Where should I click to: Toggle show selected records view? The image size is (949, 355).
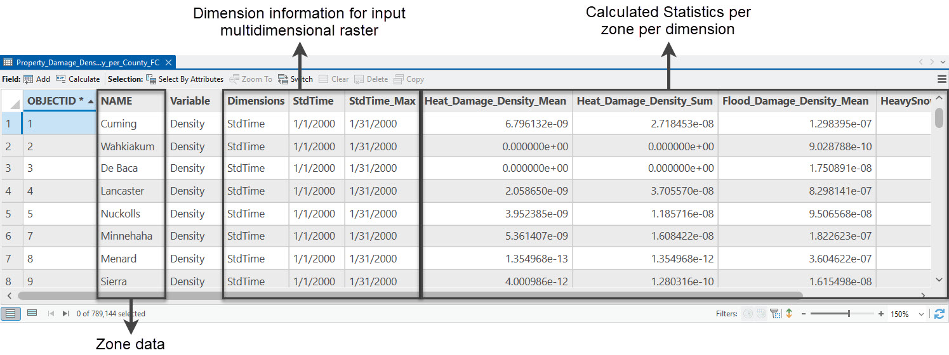32,314
